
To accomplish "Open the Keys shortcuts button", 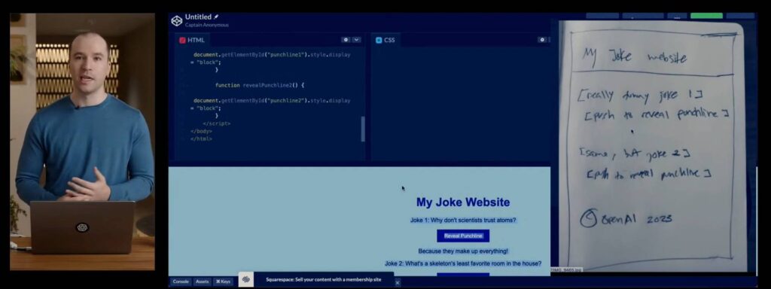I will [223, 281].
